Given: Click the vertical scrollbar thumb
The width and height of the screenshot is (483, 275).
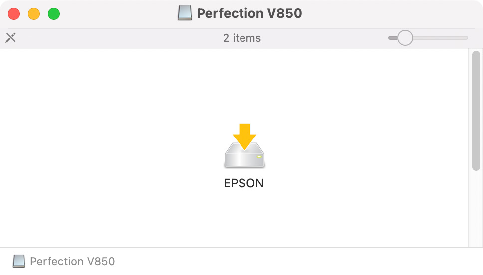Looking at the screenshot, I should pos(476,111).
